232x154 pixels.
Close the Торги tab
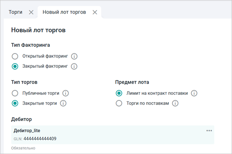(x=31, y=12)
